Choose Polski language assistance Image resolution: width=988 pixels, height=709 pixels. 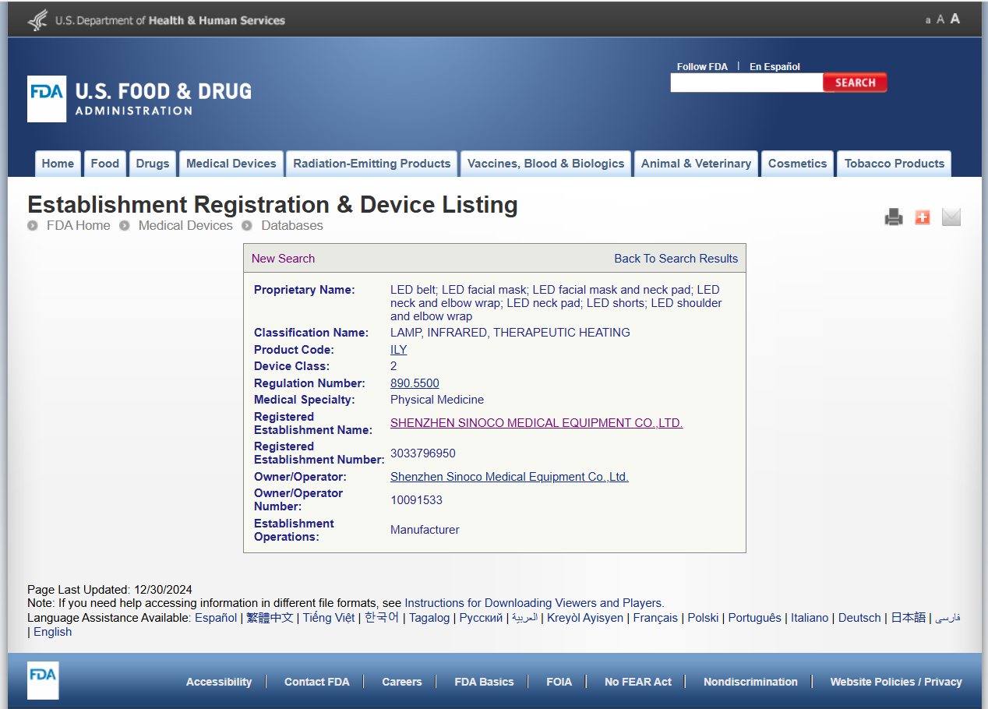point(703,618)
